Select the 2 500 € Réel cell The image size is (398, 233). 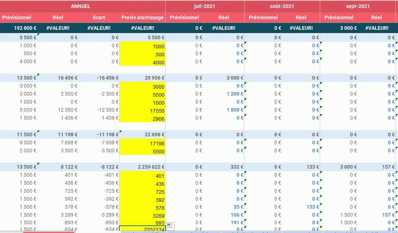pyautogui.click(x=58, y=94)
